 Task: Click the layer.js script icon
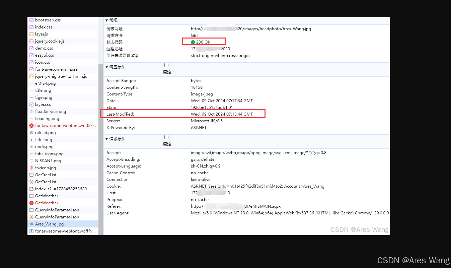pos(31,34)
